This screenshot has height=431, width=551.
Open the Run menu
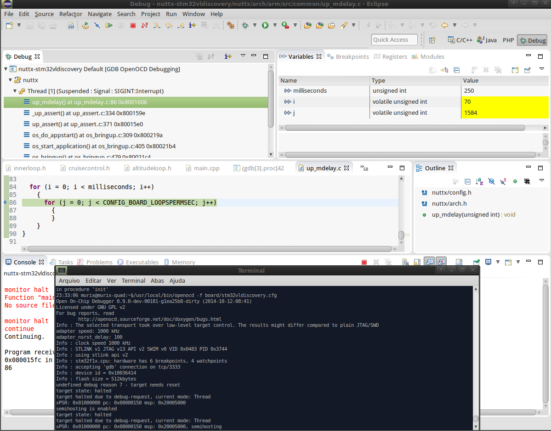(171, 14)
